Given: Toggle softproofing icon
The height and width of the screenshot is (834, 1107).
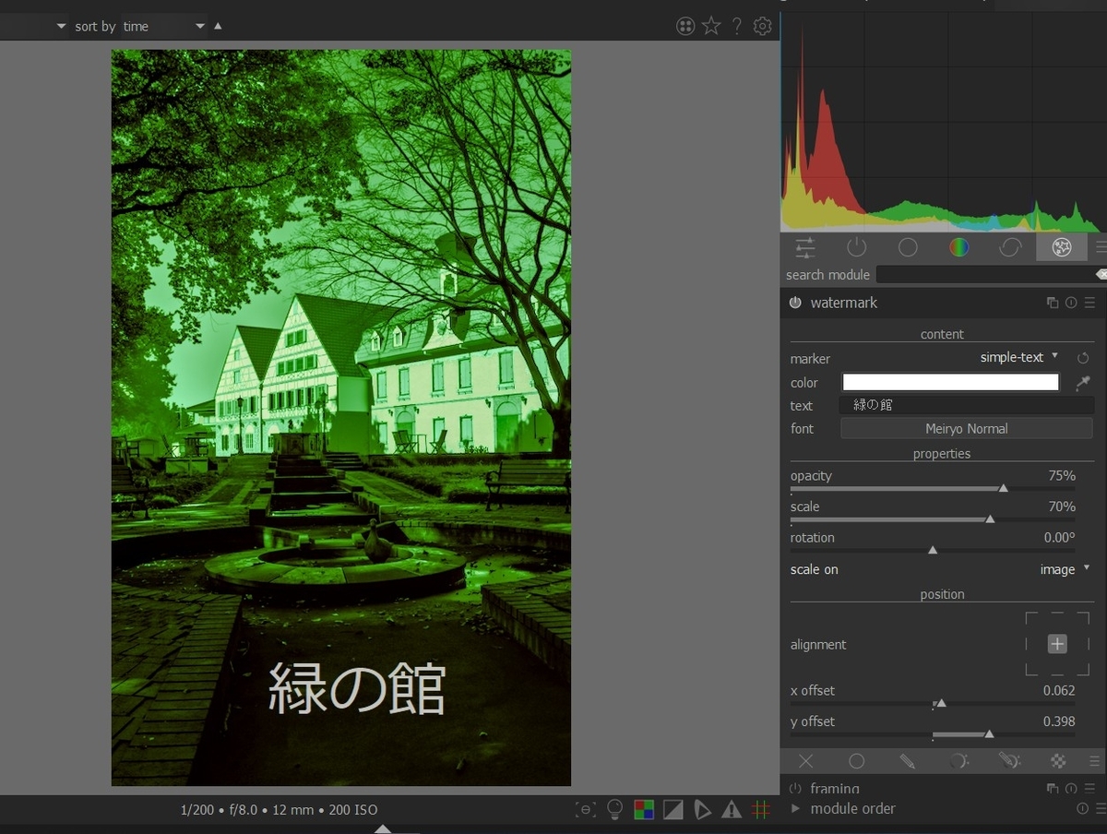Looking at the screenshot, I should 702,810.
